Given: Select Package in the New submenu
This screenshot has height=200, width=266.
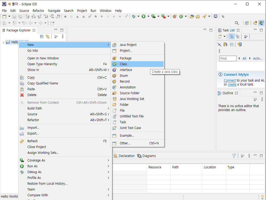Looking at the screenshot, I should click(x=137, y=58).
